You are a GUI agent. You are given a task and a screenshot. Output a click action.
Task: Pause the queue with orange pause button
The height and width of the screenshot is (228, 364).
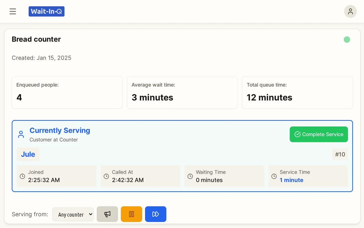(131, 214)
